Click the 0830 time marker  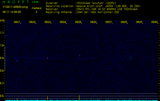(154, 22)
